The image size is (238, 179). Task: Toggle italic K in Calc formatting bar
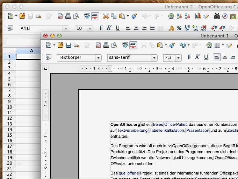click(x=109, y=28)
